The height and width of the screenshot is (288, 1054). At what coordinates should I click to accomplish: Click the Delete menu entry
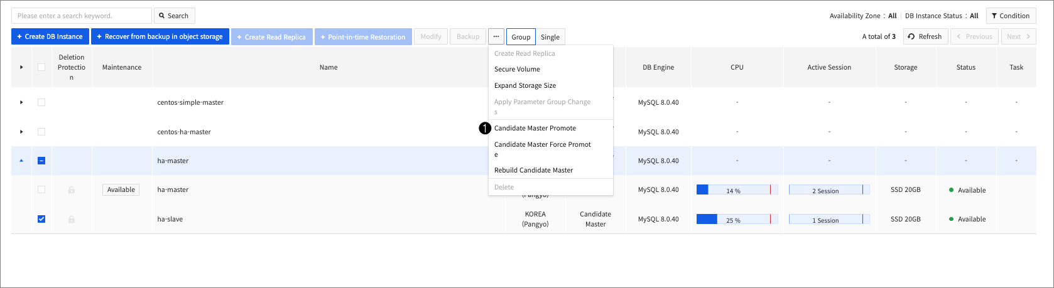tap(504, 187)
